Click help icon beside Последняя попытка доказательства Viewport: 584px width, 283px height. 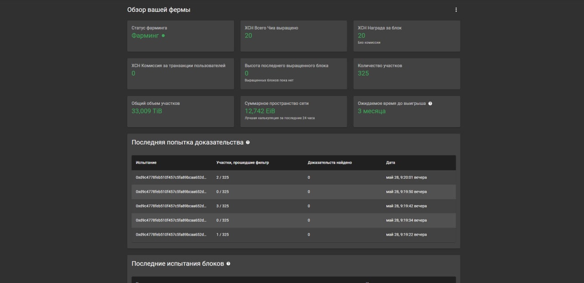(248, 143)
